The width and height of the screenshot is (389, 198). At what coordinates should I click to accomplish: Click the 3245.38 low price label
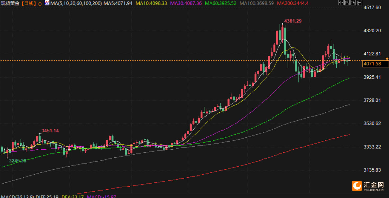[18, 160]
